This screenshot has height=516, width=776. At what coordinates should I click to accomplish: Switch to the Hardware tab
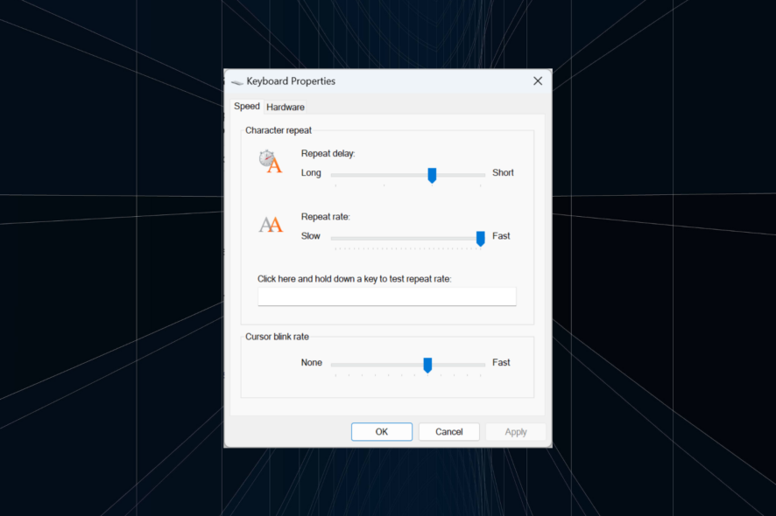[x=285, y=107]
